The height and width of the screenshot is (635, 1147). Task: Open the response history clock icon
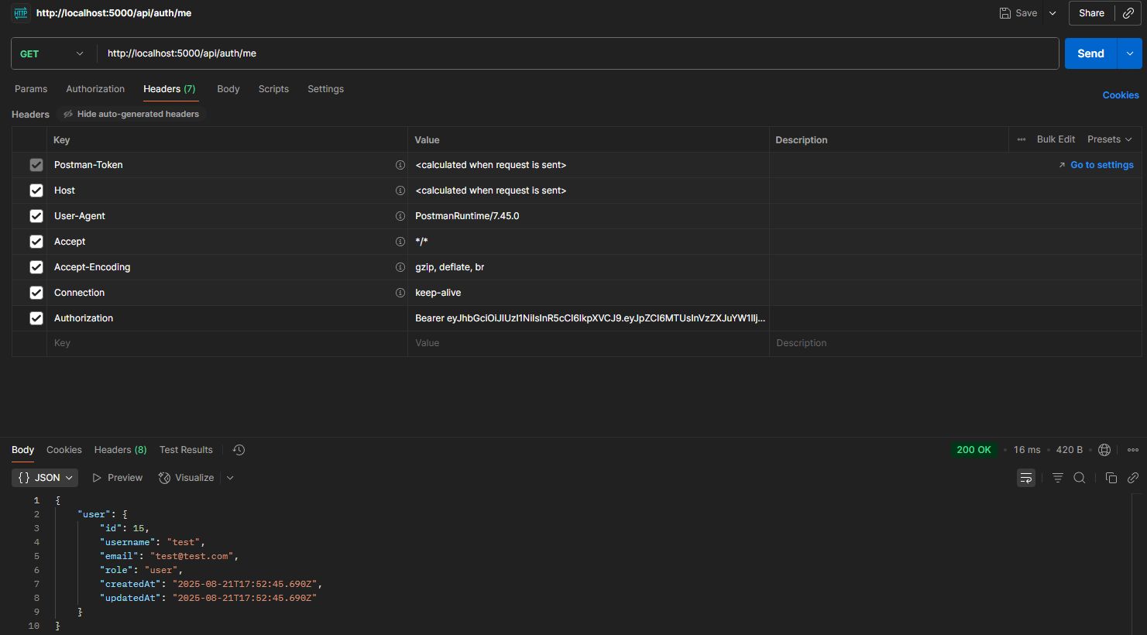[239, 450]
